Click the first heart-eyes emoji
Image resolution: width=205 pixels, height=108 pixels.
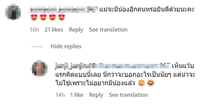click(34, 18)
